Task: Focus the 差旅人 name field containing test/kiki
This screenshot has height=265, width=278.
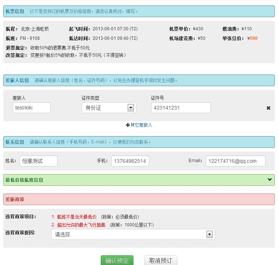Action: [x=31, y=108]
